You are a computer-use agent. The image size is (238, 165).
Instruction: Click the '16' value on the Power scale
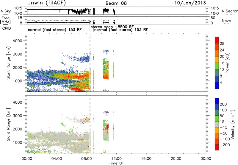click(x=222, y=63)
